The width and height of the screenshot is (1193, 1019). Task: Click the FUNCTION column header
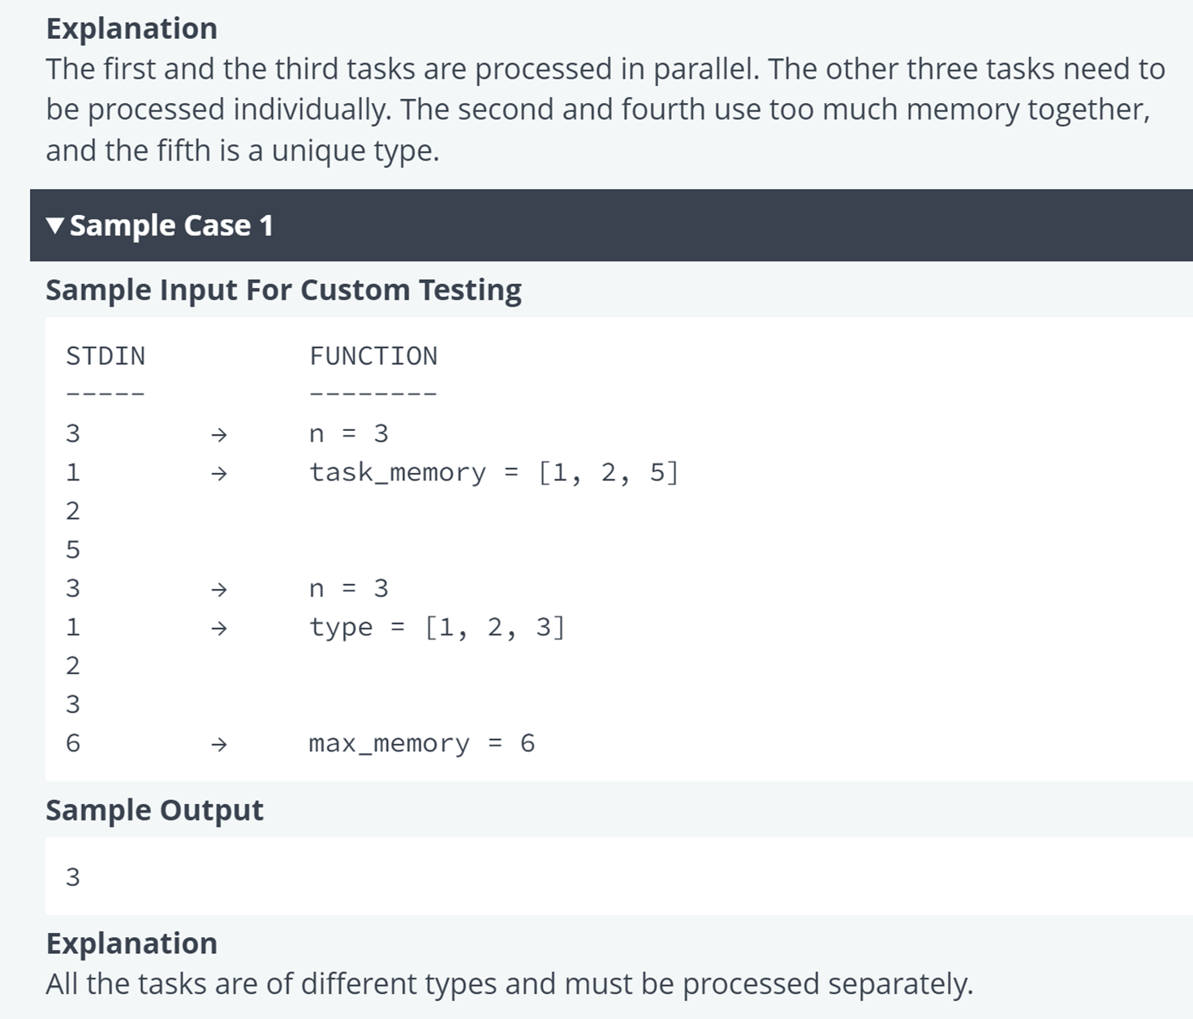pyautogui.click(x=373, y=356)
